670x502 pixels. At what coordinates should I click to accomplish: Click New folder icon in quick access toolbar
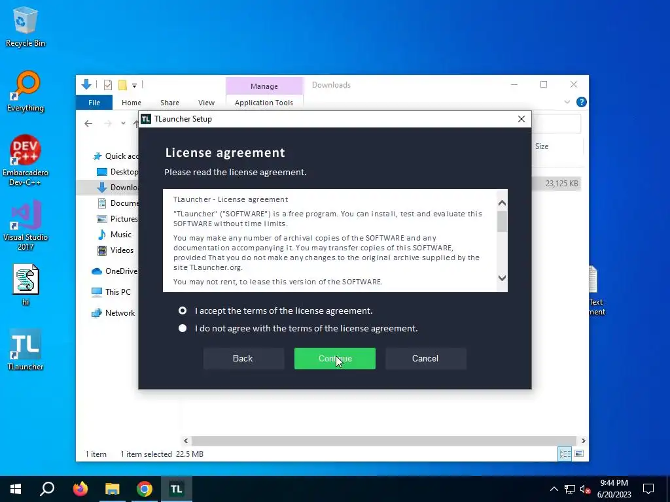pos(122,85)
